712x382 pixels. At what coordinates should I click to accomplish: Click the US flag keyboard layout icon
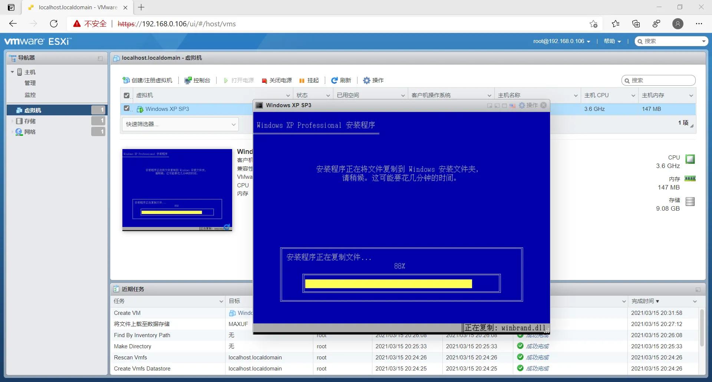(512, 106)
